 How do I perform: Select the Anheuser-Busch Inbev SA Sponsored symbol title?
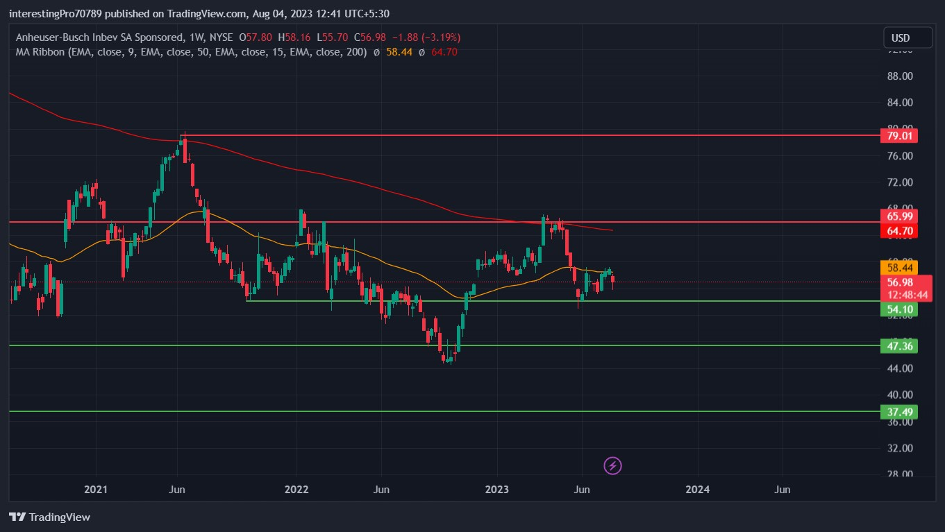(99, 37)
